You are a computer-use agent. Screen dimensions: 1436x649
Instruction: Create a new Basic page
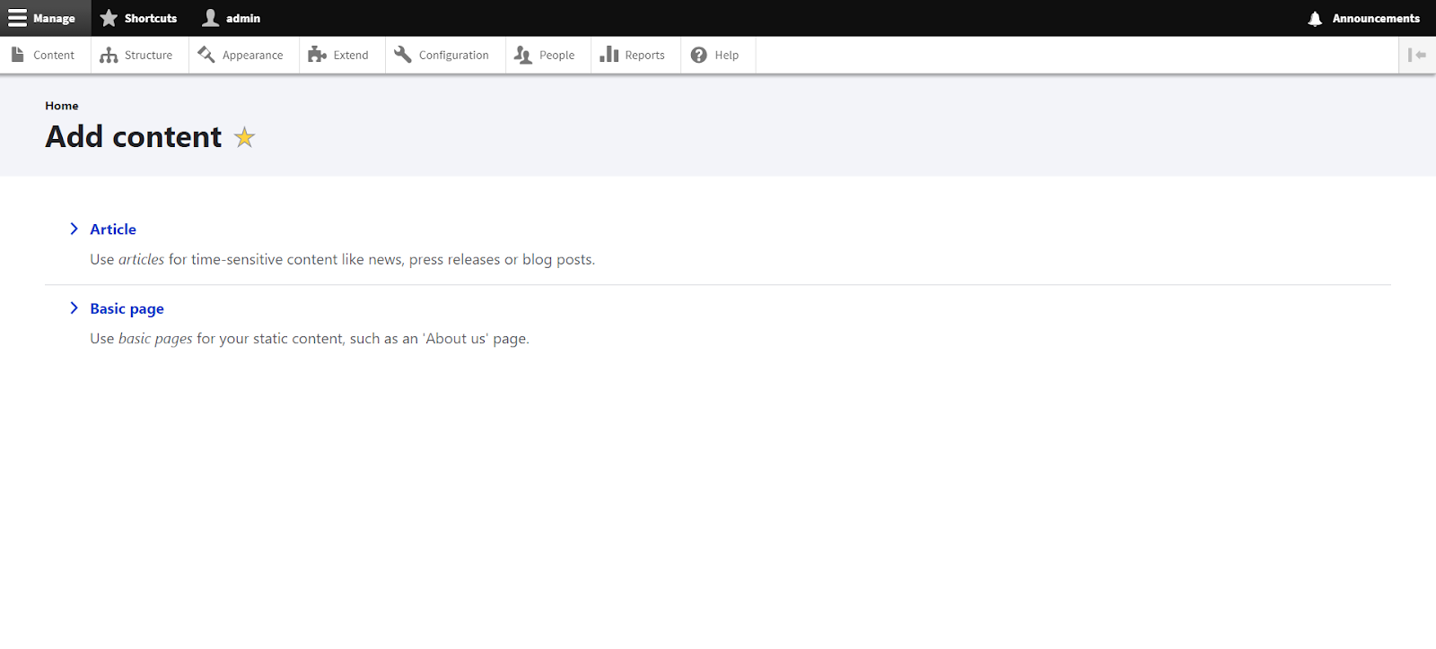click(x=127, y=308)
